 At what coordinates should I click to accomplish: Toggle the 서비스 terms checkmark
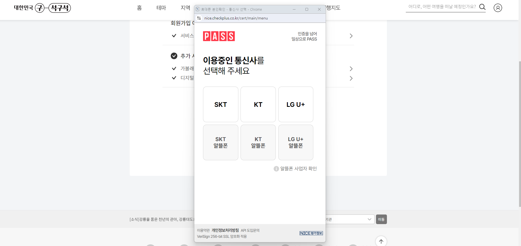(x=174, y=36)
